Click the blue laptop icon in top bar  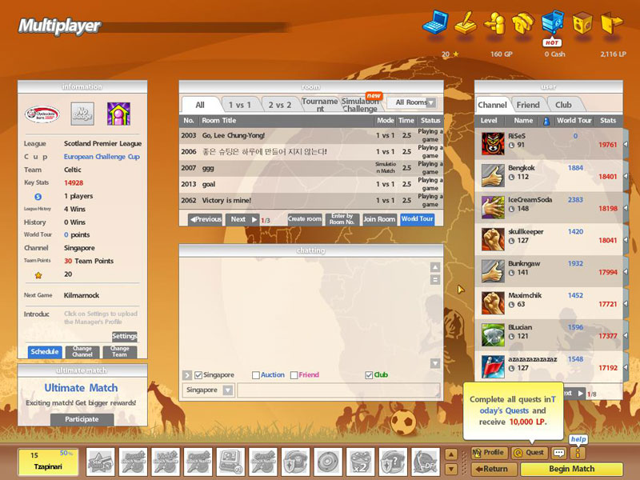434,24
